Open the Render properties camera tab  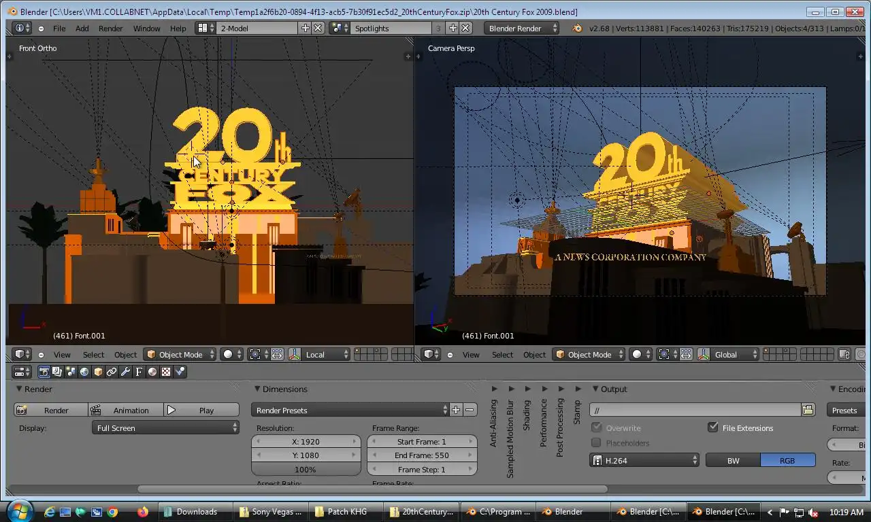coord(44,372)
